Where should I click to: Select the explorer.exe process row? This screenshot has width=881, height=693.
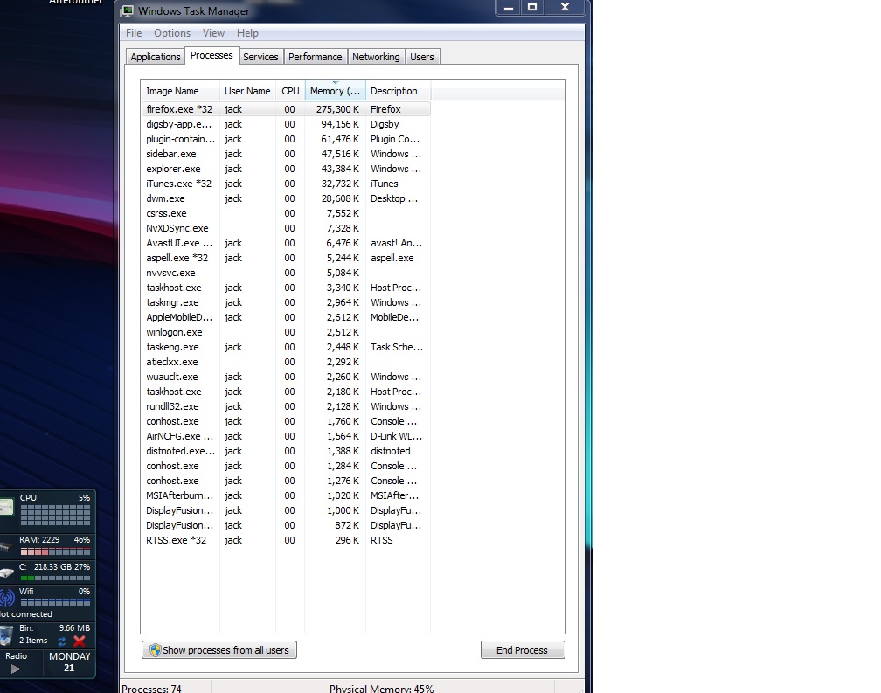coord(174,169)
